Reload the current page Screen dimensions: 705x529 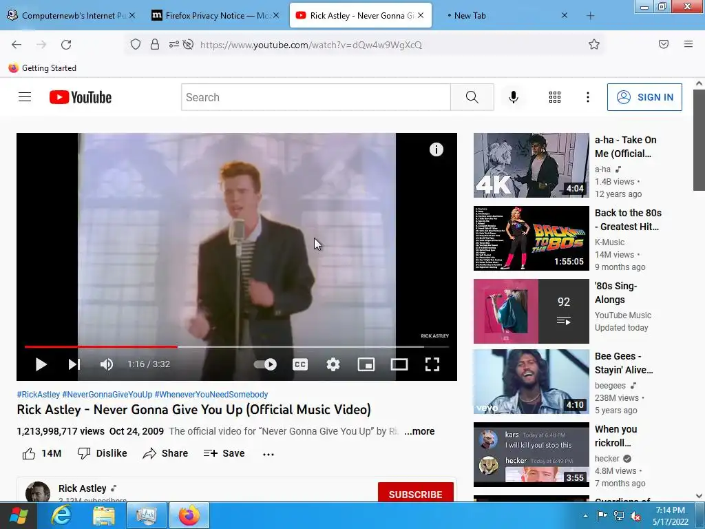tap(66, 45)
